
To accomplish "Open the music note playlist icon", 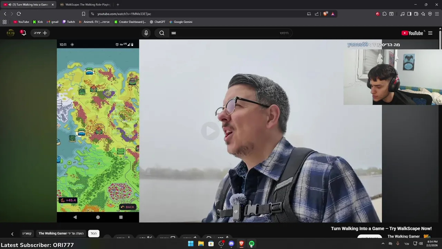I will pyautogui.click(x=402, y=14).
